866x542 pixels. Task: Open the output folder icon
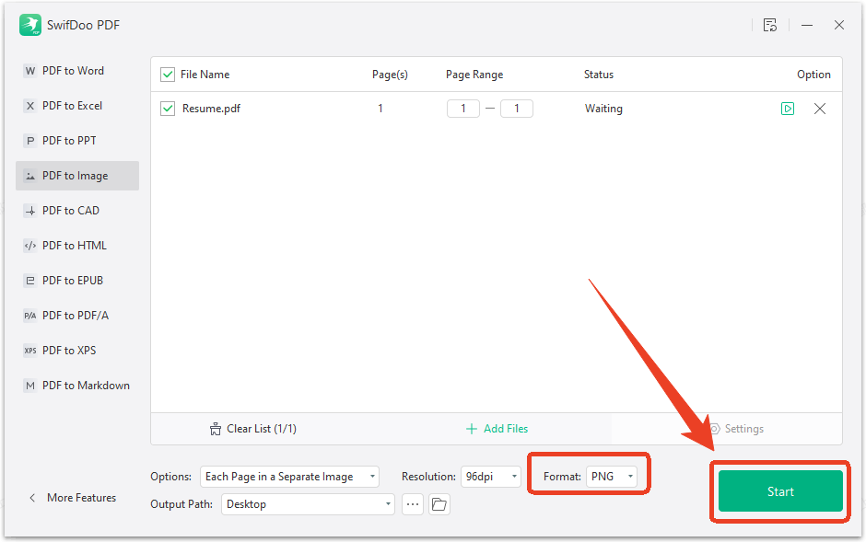(x=439, y=504)
